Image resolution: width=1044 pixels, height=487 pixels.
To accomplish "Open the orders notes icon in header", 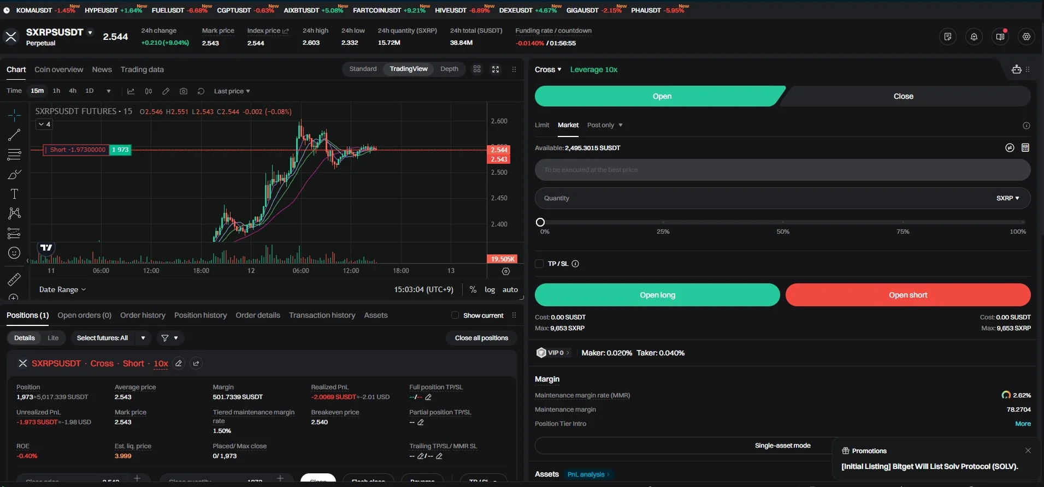I will (x=948, y=37).
